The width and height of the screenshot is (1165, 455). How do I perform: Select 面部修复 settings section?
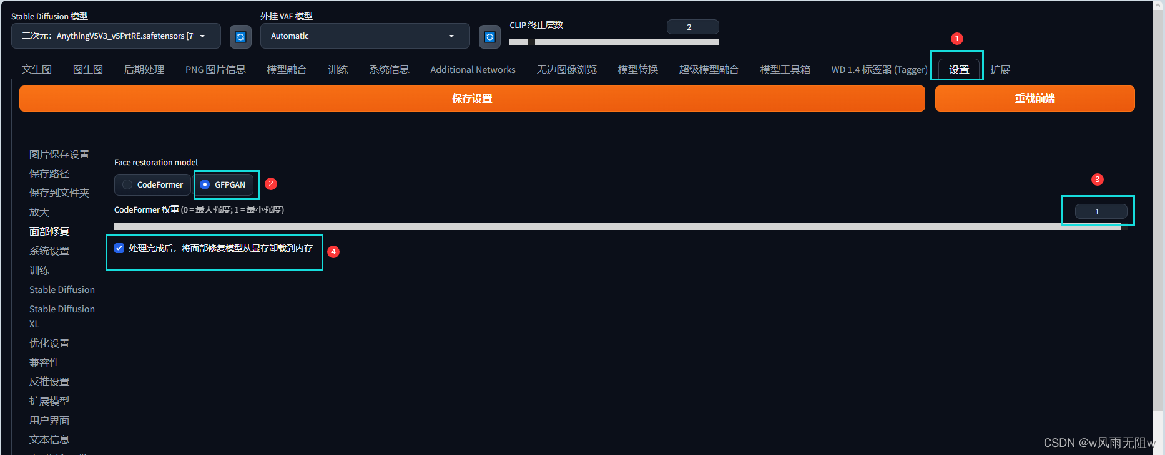point(49,231)
